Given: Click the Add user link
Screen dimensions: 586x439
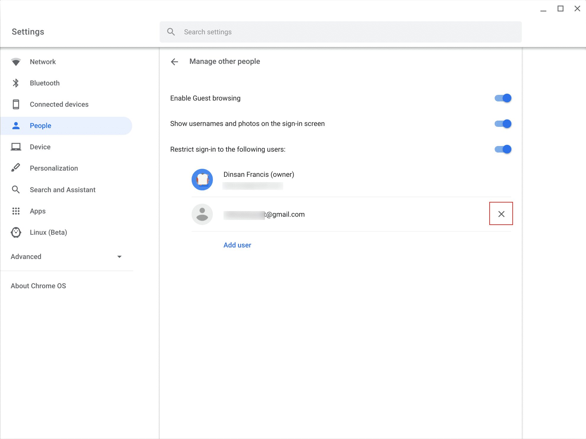Looking at the screenshot, I should click(x=237, y=245).
